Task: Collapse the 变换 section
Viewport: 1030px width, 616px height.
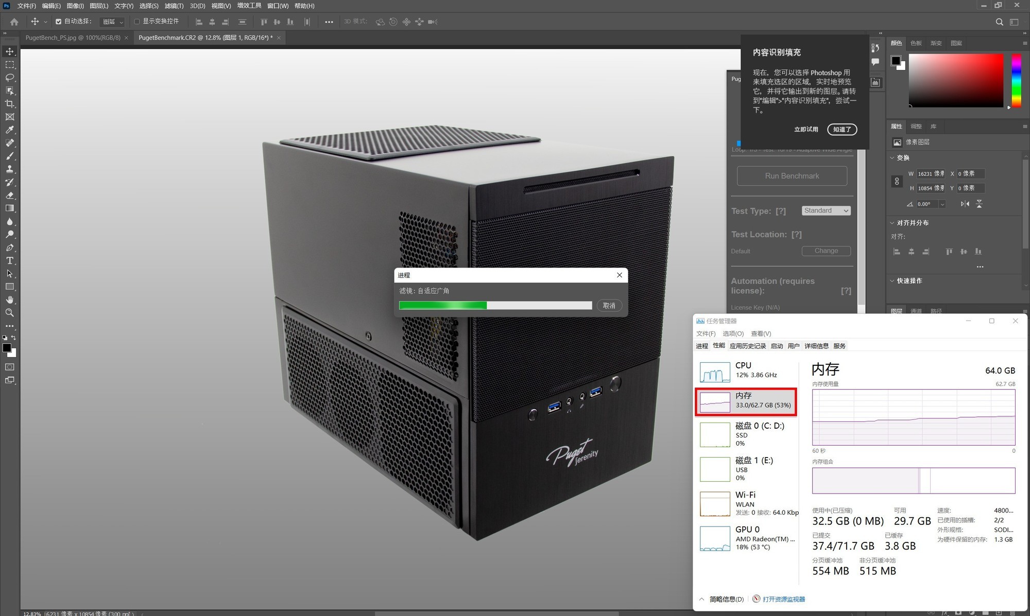Action: [x=892, y=157]
